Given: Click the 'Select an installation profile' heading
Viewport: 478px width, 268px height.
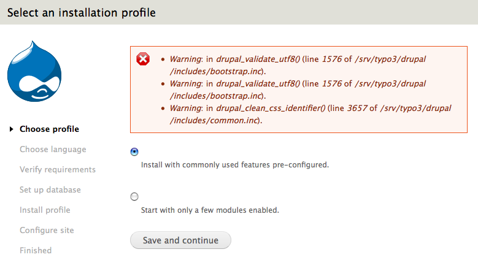Looking at the screenshot, I should (x=81, y=12).
